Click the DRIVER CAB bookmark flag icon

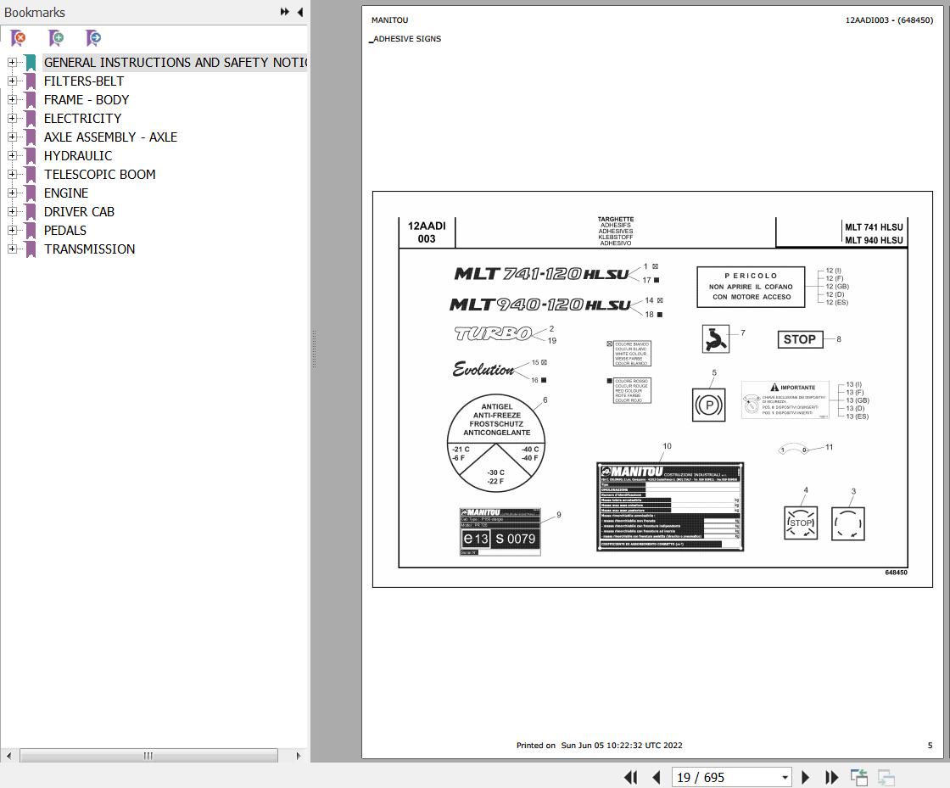(x=31, y=211)
